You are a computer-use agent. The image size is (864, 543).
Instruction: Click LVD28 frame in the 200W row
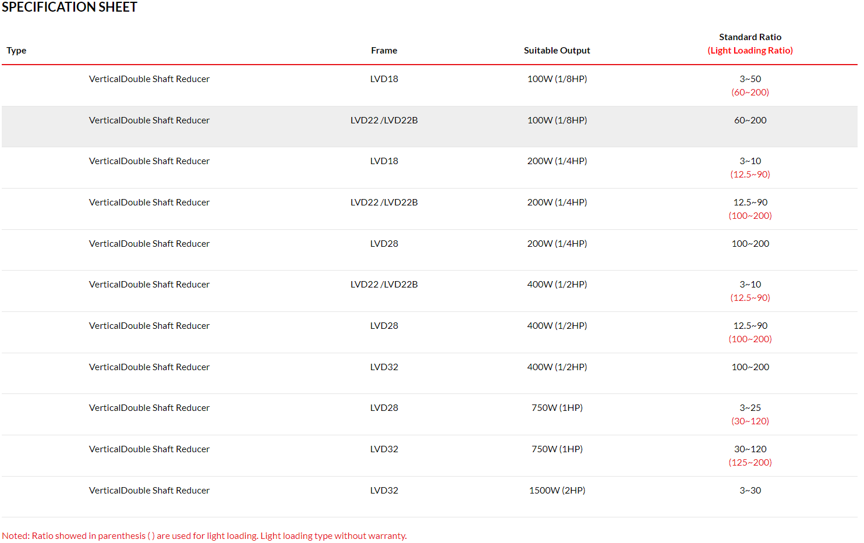point(384,244)
